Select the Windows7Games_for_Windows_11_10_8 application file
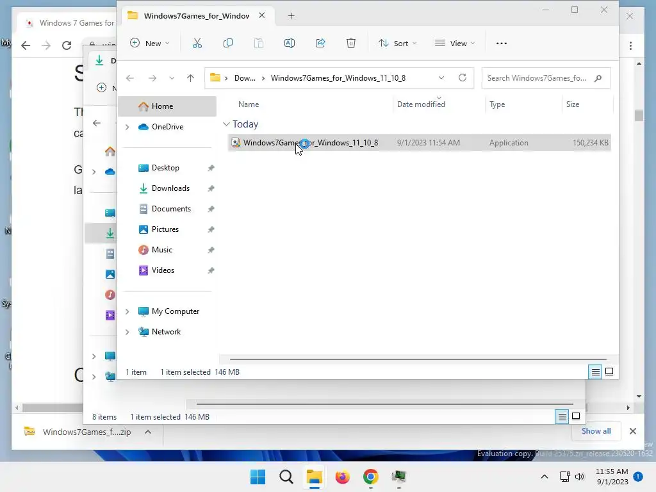 419,143
